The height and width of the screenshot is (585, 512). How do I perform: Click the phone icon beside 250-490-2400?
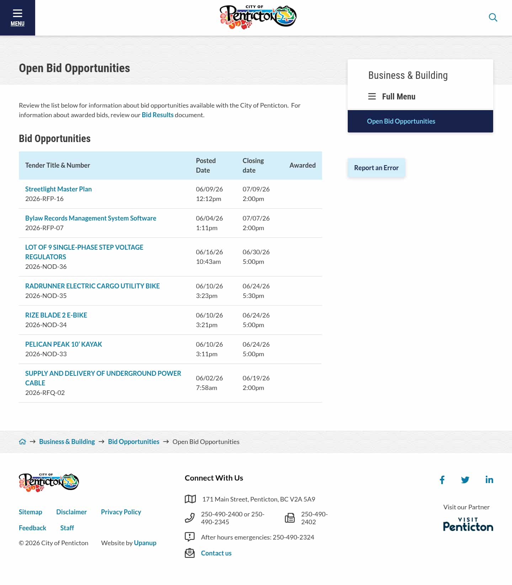[190, 518]
